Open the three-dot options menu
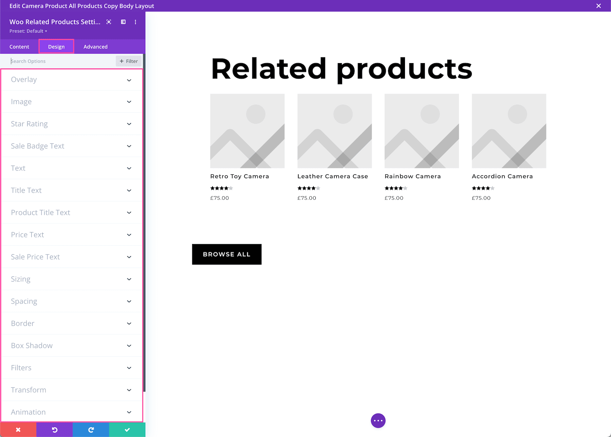 pos(135,22)
